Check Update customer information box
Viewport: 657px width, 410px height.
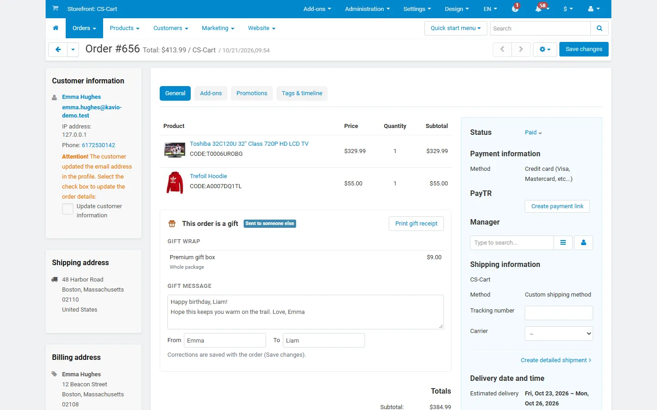(x=68, y=209)
